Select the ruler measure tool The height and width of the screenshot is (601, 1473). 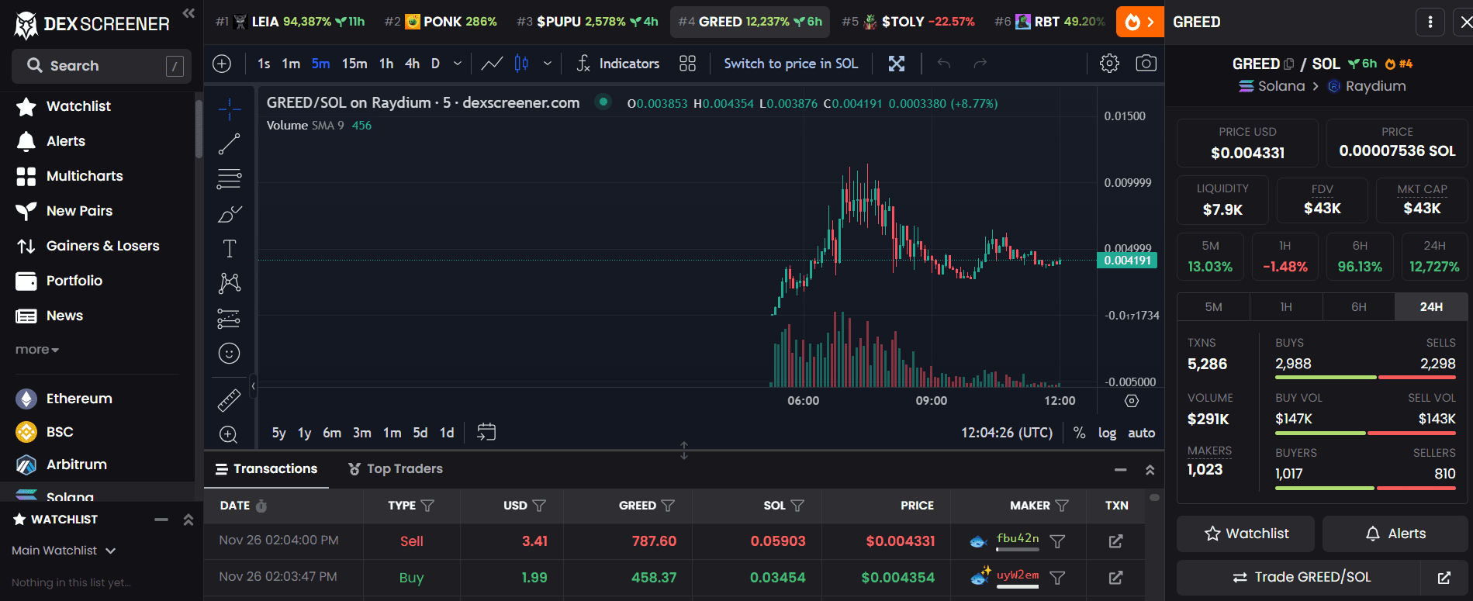[230, 400]
